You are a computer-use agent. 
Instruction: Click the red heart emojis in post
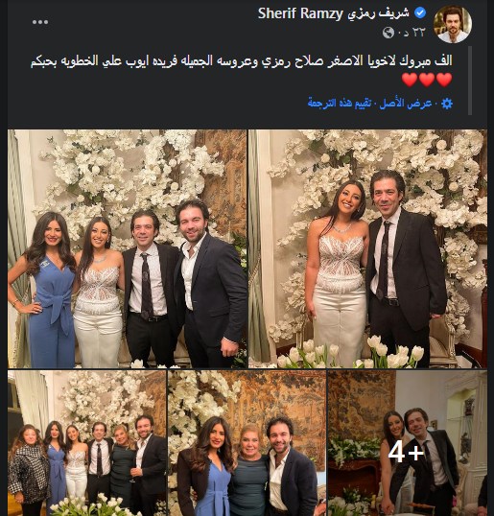pos(427,80)
